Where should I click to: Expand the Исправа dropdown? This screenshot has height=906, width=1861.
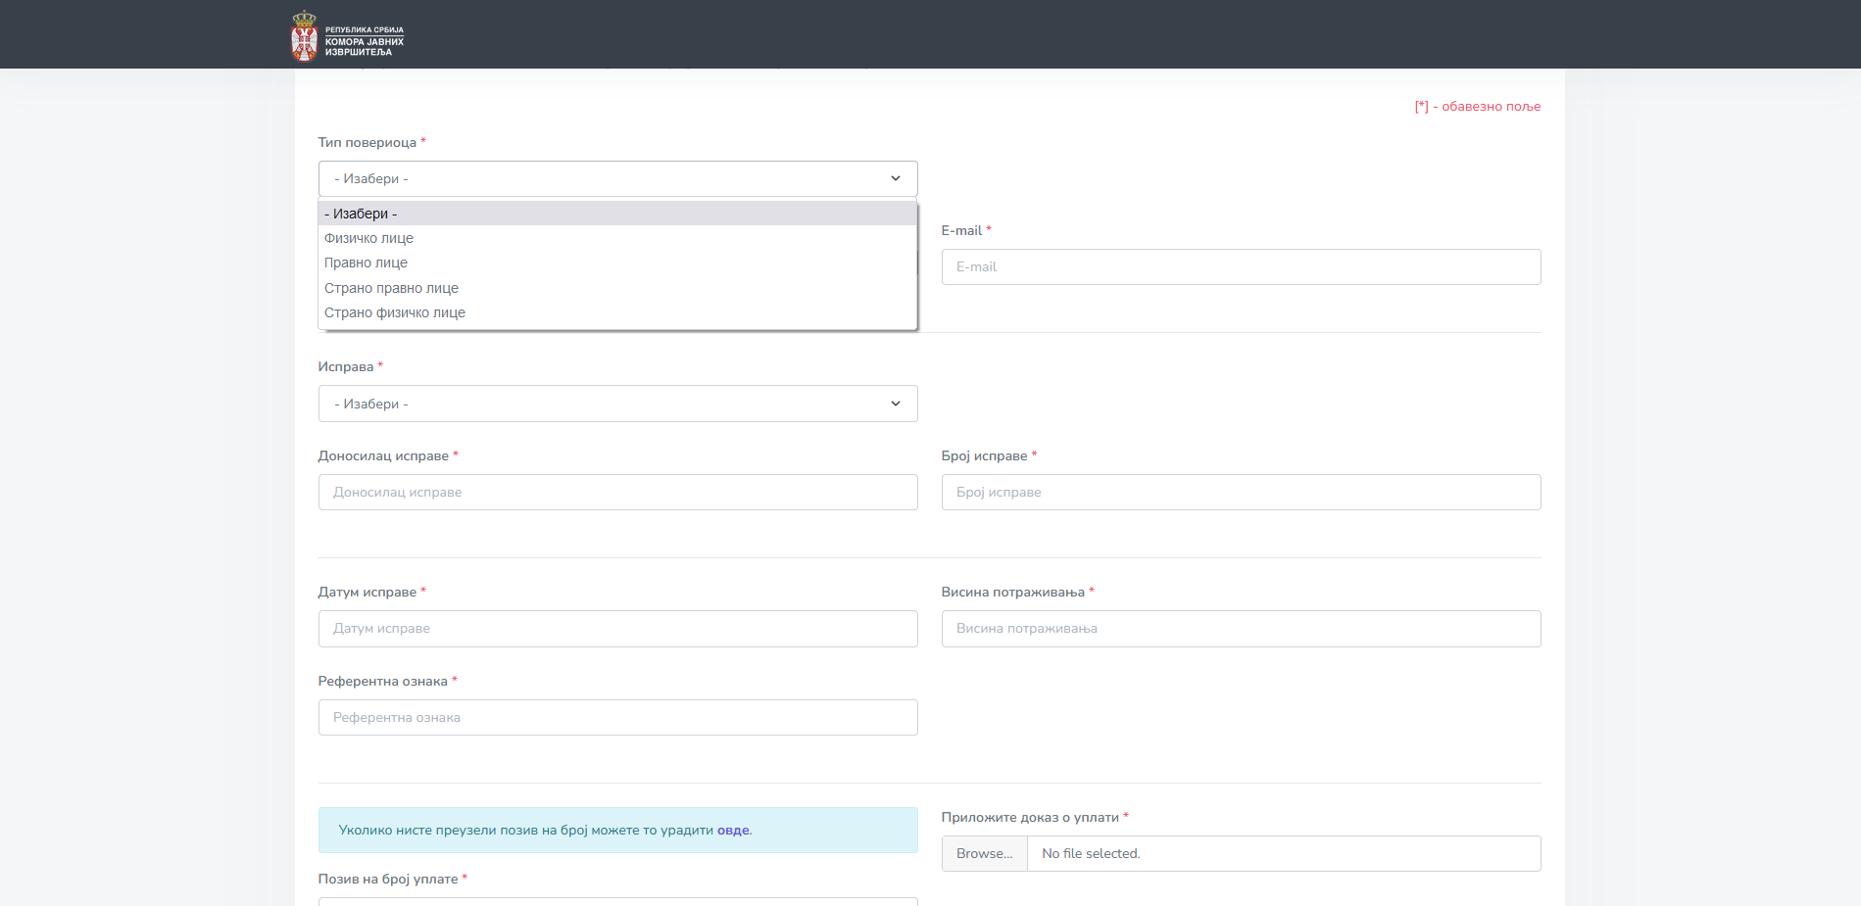pos(616,404)
